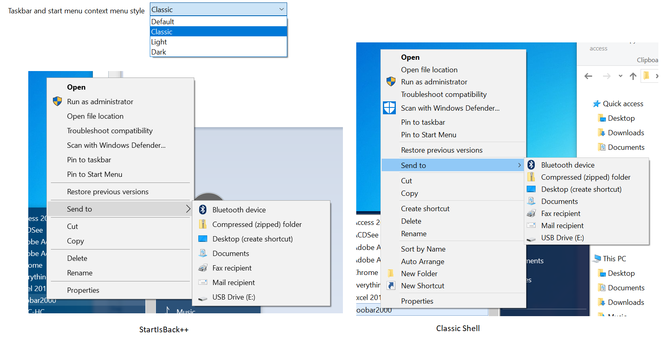The height and width of the screenshot is (344, 662).
Task: Open the context menu style combo box
Action: point(218,9)
